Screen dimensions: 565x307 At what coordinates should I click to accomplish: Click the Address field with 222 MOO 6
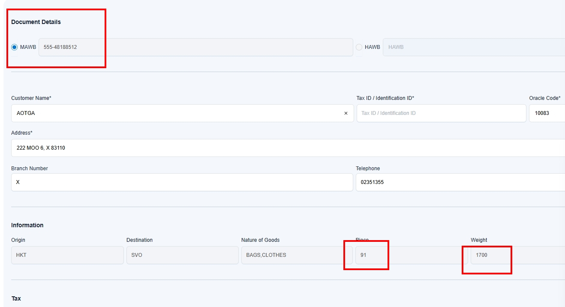pyautogui.click(x=287, y=148)
